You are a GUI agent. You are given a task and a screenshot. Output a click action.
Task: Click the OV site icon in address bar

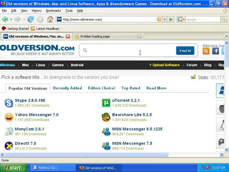tap(59, 19)
